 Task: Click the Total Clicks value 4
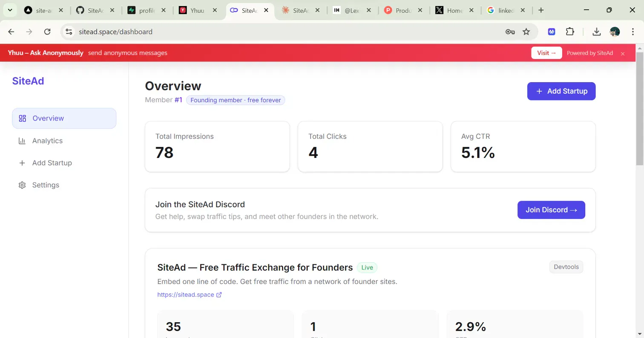[313, 152]
